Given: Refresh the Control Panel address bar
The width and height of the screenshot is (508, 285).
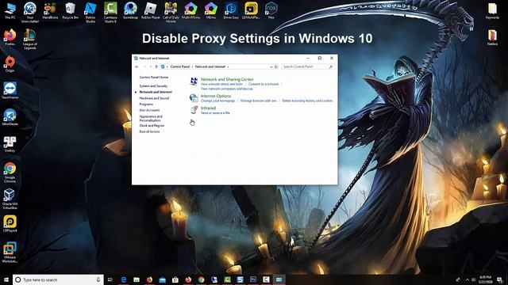Looking at the screenshot, I should [x=276, y=66].
